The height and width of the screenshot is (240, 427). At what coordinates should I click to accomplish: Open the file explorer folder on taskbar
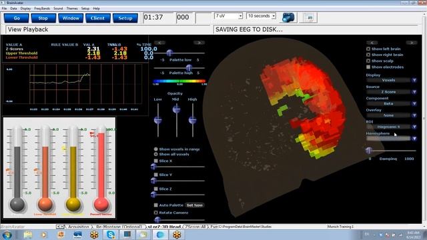point(28,234)
